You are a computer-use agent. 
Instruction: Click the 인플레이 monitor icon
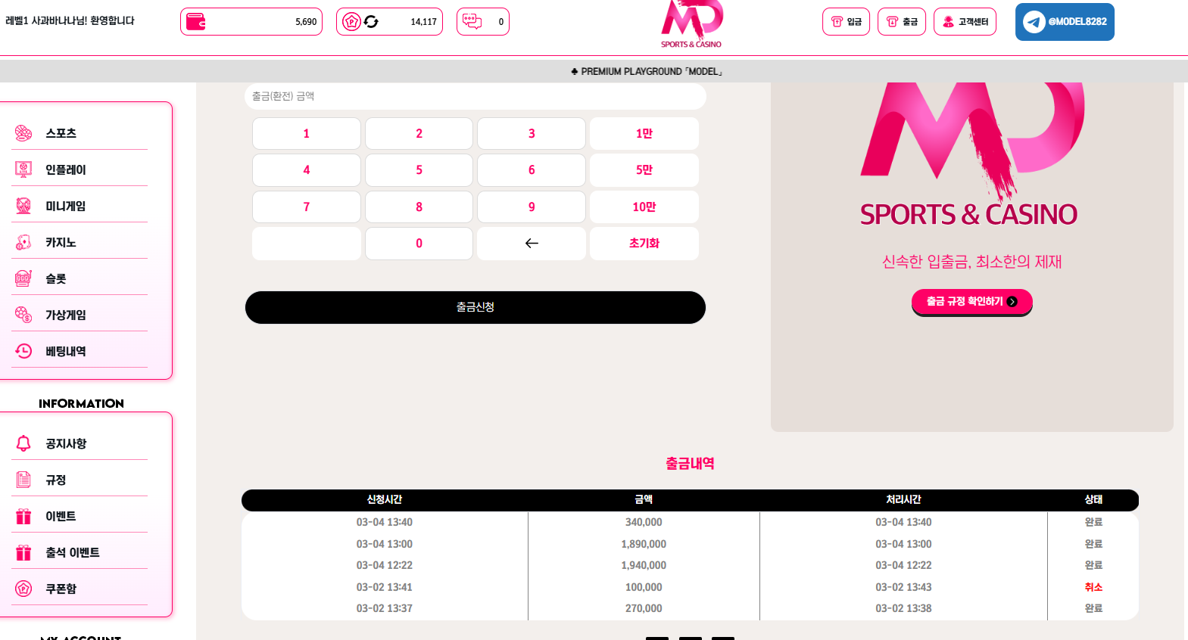pos(23,169)
